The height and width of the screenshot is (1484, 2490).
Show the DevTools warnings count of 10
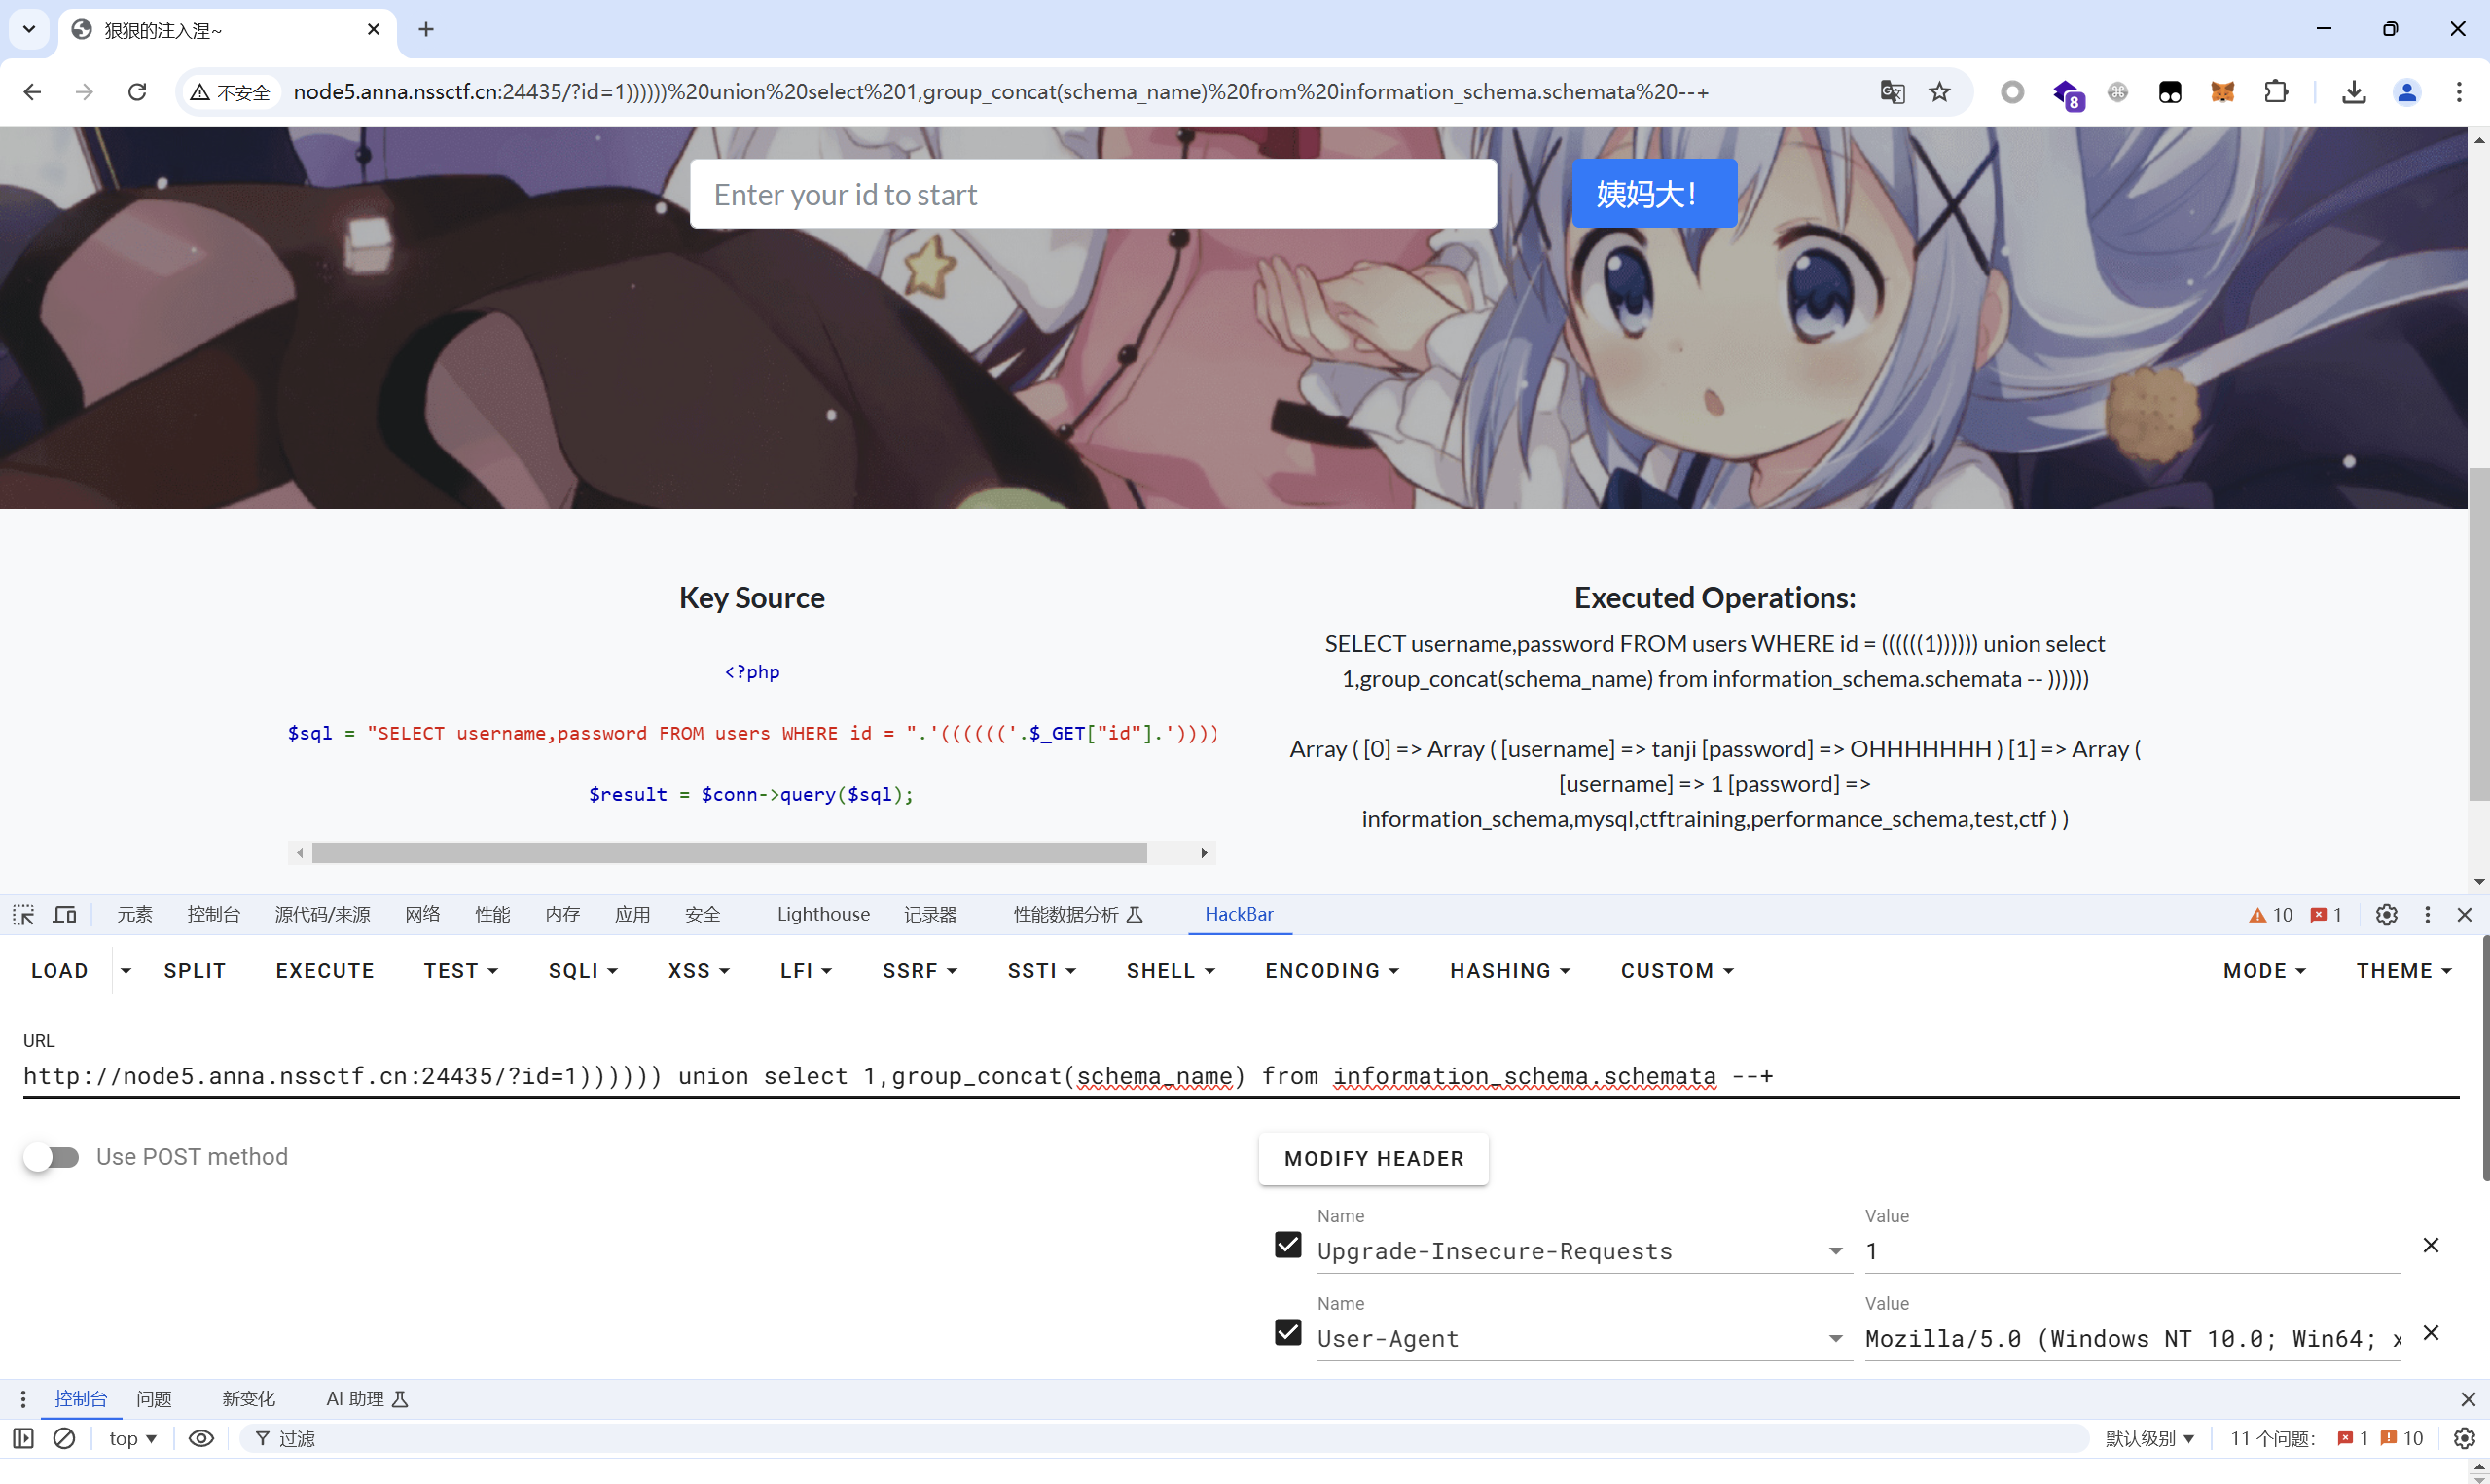pos(2271,915)
